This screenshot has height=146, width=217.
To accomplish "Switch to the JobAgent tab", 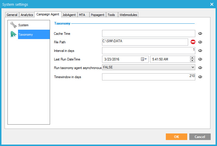I will (x=69, y=15).
